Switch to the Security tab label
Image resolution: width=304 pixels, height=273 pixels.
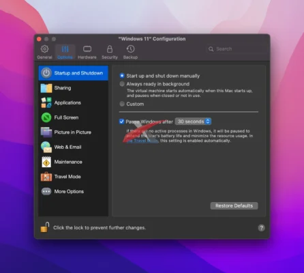coord(110,57)
